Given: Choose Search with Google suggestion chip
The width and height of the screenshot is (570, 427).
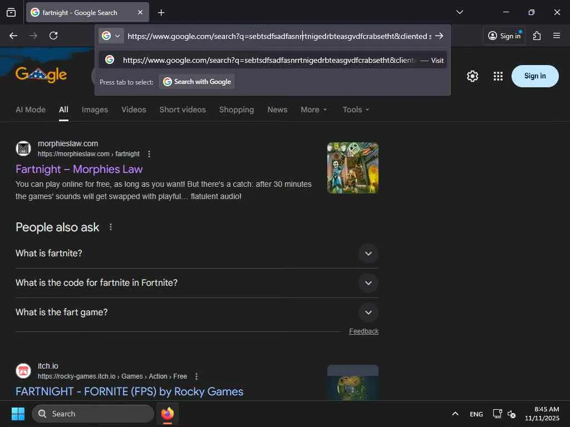Looking at the screenshot, I should coord(196,82).
